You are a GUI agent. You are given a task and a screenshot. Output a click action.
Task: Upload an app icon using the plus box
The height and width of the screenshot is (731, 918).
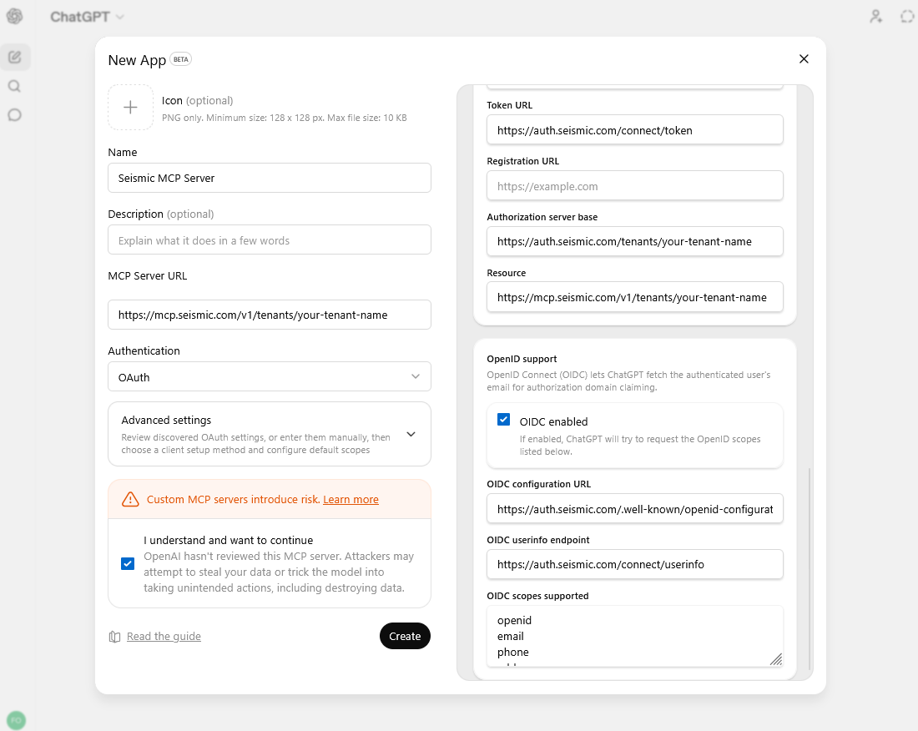tap(130, 107)
